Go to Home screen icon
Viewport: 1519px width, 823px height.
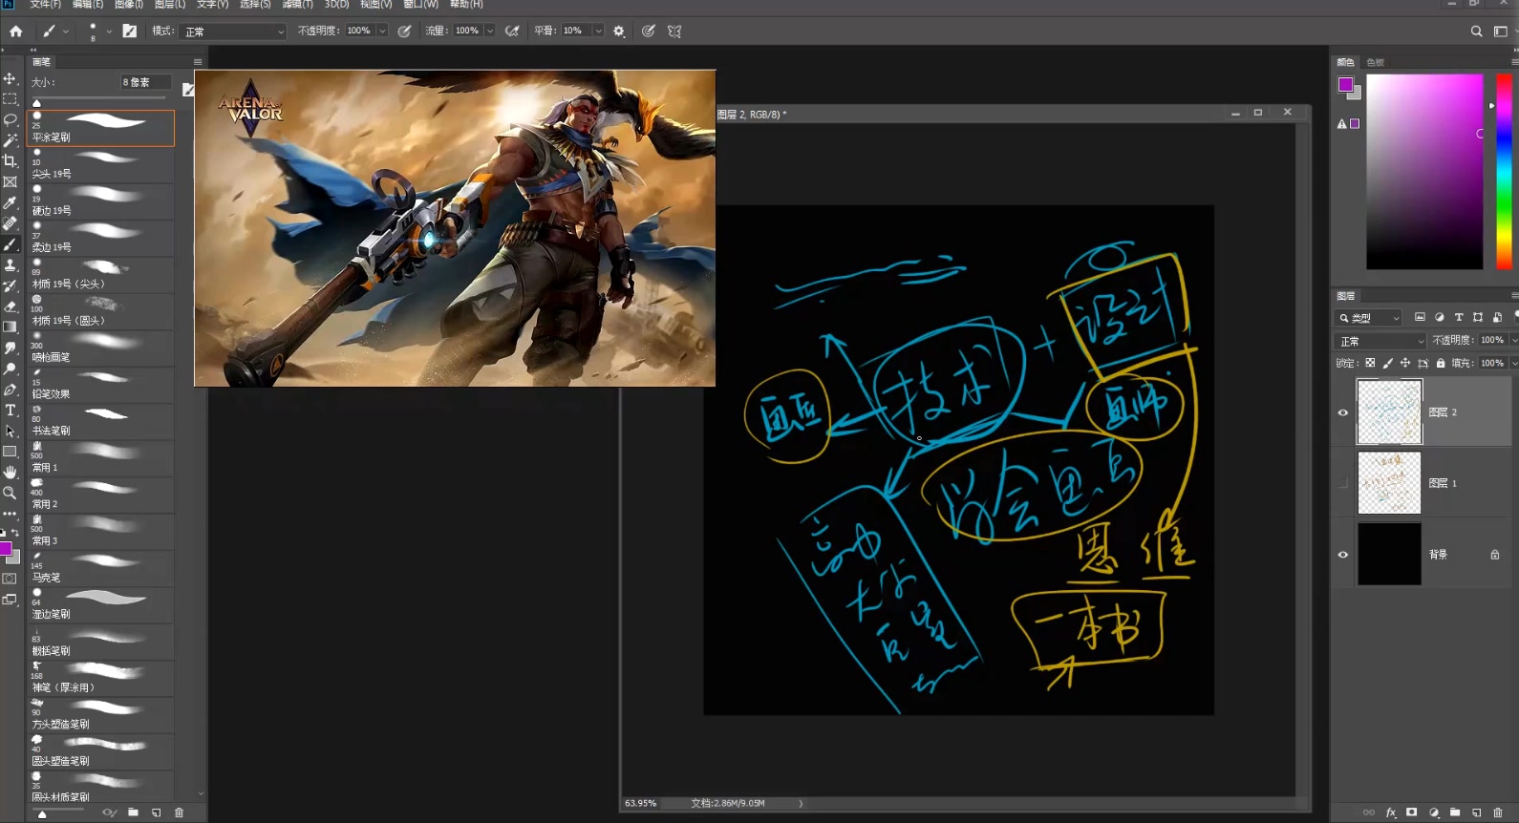coord(15,31)
